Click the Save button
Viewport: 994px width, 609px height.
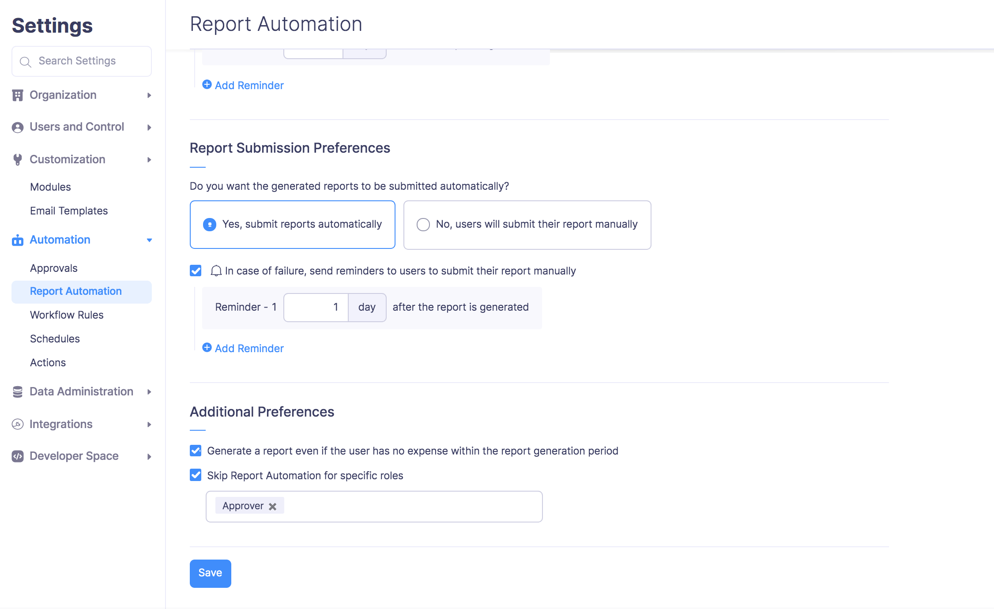click(x=210, y=573)
